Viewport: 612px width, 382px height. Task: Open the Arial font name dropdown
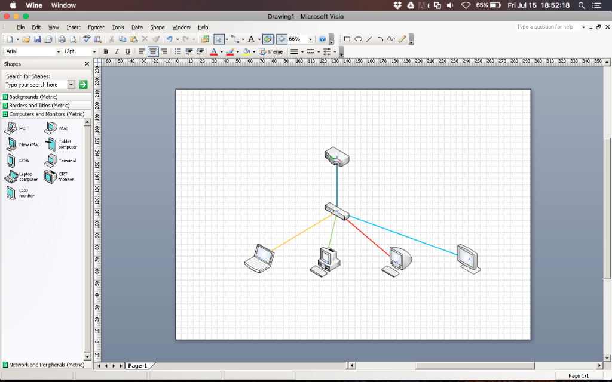coord(59,51)
